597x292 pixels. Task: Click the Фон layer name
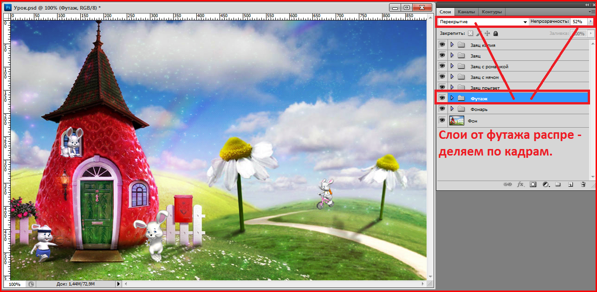pyautogui.click(x=472, y=121)
